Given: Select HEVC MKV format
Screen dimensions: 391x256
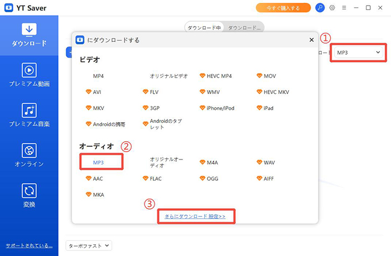Looking at the screenshot, I should 273,92.
